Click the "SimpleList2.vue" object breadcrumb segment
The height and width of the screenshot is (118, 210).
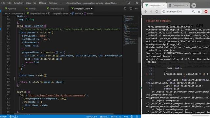(x=58, y=13)
